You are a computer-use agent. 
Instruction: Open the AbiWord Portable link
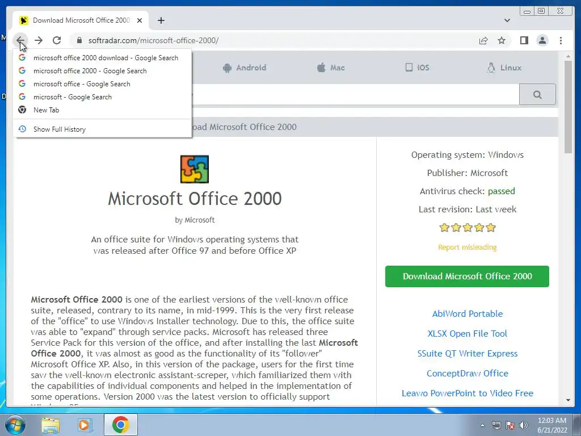coord(468,313)
